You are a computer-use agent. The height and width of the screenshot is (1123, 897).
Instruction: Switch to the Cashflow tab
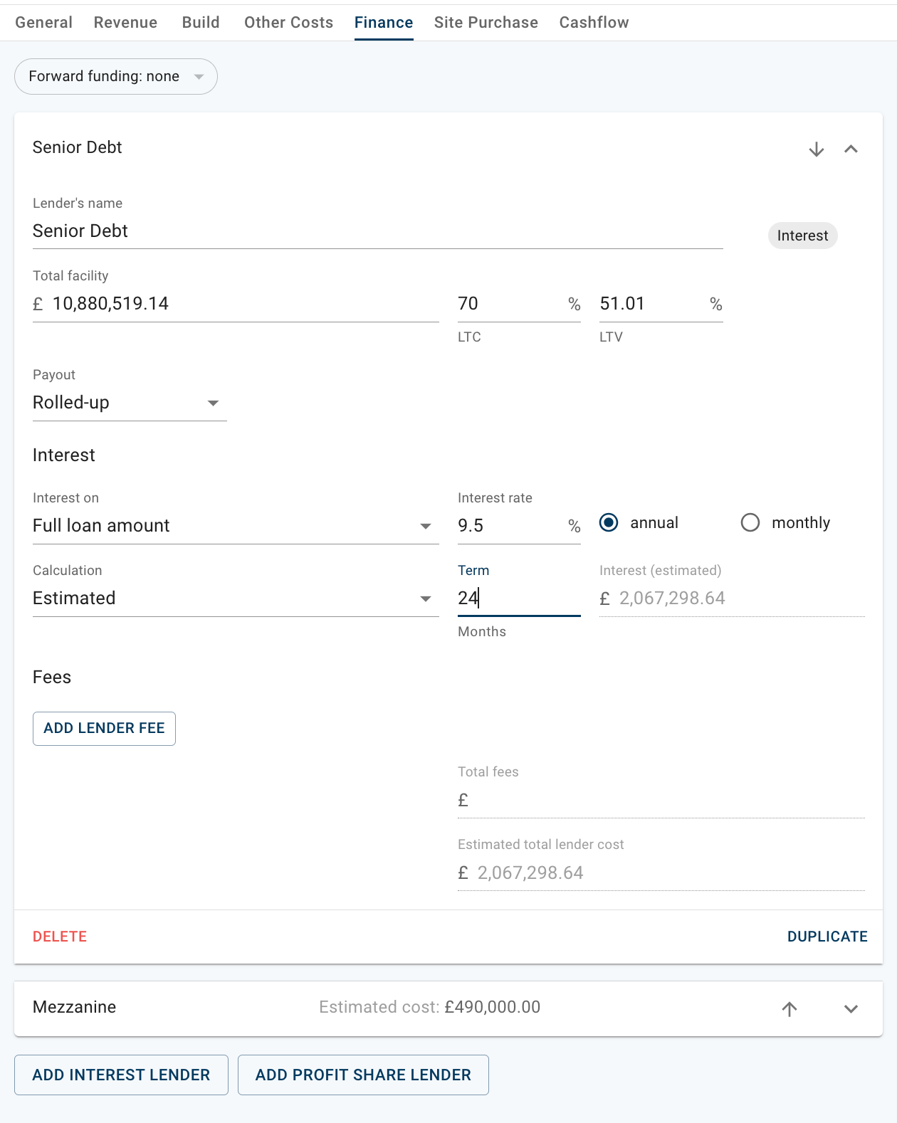click(594, 23)
